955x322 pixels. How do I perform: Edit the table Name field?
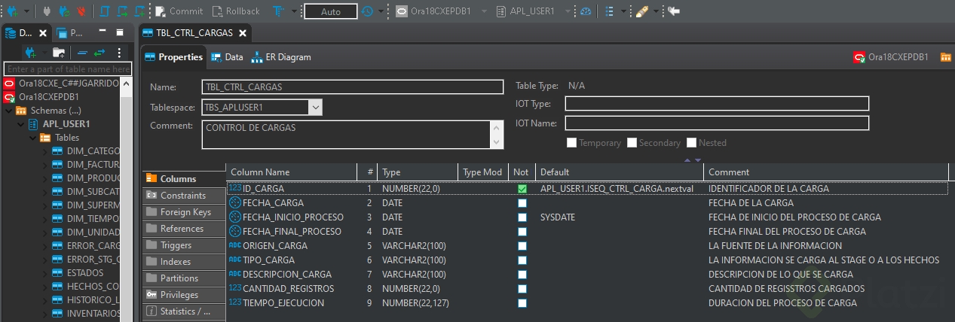pyautogui.click(x=352, y=87)
